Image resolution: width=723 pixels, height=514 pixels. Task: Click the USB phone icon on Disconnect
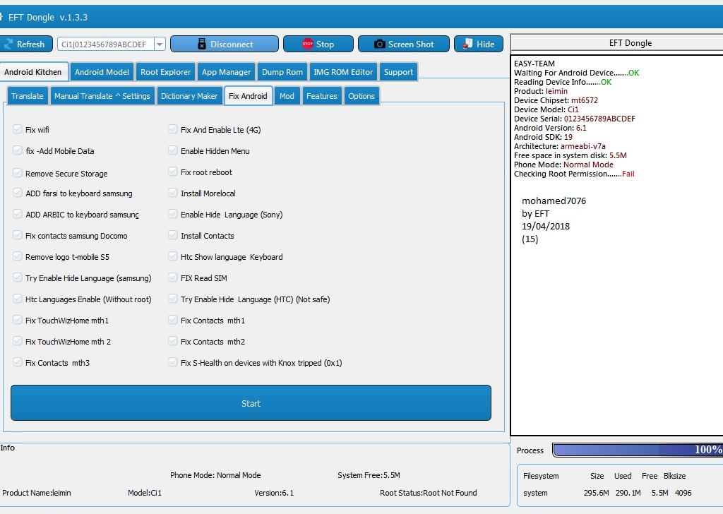pyautogui.click(x=201, y=44)
